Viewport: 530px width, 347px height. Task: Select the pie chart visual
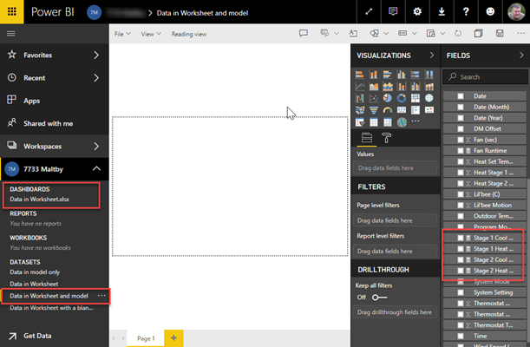click(x=388, y=98)
